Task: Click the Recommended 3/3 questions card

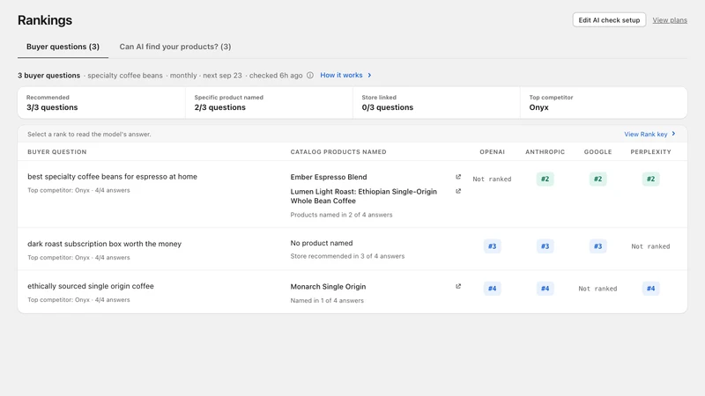Action: (101, 103)
